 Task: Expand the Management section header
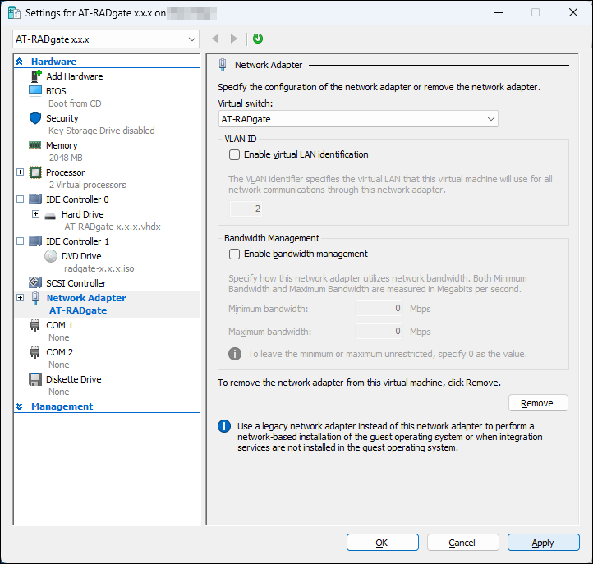tap(20, 406)
